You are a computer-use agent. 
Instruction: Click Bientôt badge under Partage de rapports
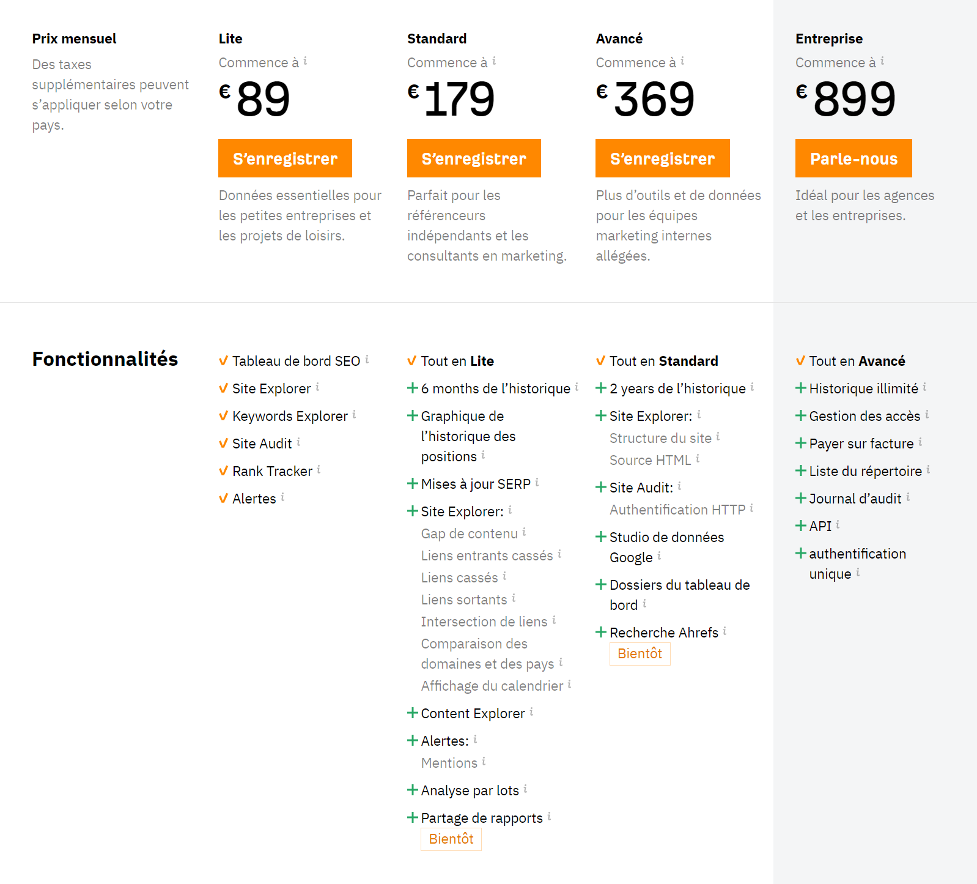click(451, 839)
